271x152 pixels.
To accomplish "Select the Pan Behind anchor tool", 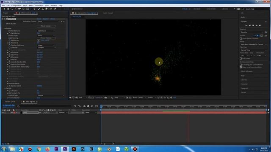I will coord(23,9).
